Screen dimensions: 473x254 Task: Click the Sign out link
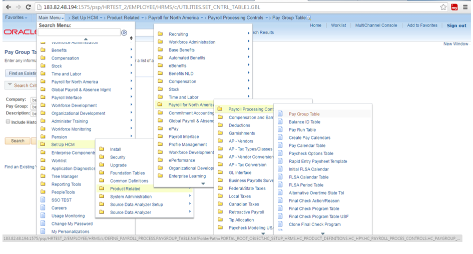point(456,25)
